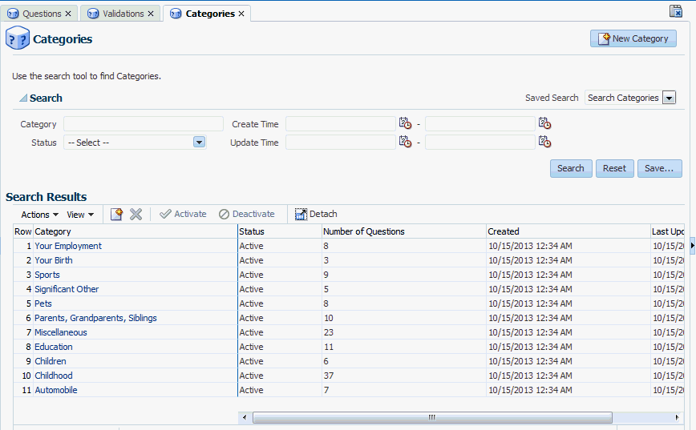Click the Active status in the Pets row
The height and width of the screenshot is (430, 696).
251,303
